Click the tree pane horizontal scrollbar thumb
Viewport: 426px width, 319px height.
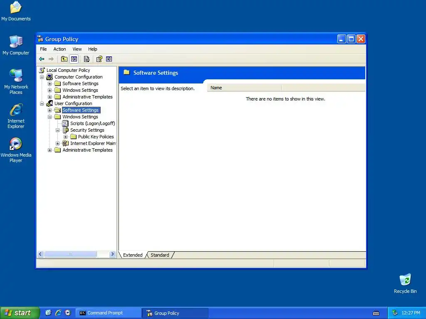[x=70, y=254]
